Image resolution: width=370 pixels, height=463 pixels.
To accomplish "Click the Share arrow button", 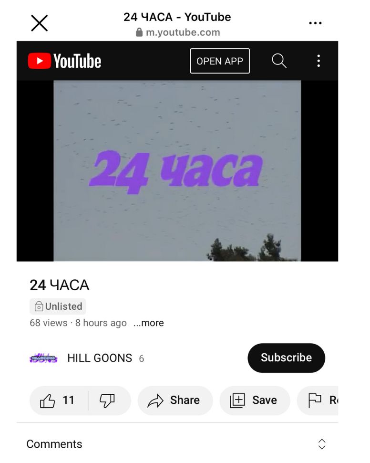I will coord(175,400).
